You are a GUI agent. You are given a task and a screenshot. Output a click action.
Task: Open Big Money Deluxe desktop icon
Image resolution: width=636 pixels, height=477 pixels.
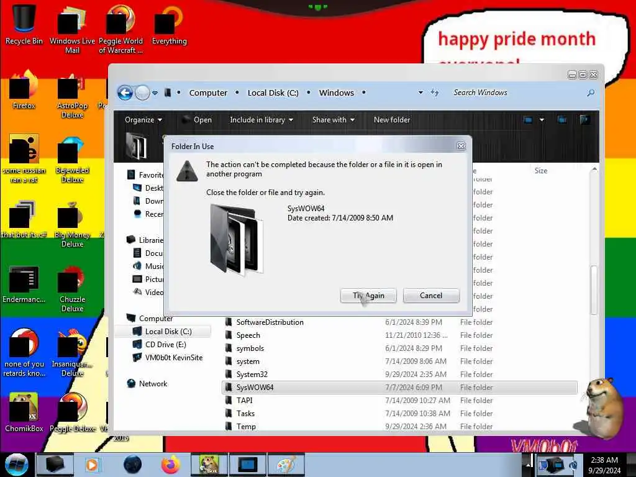(x=72, y=223)
